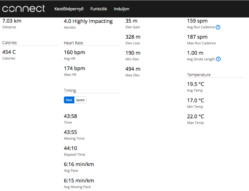Switch timing display to Pace
249x191 pixels.
(x=69, y=100)
